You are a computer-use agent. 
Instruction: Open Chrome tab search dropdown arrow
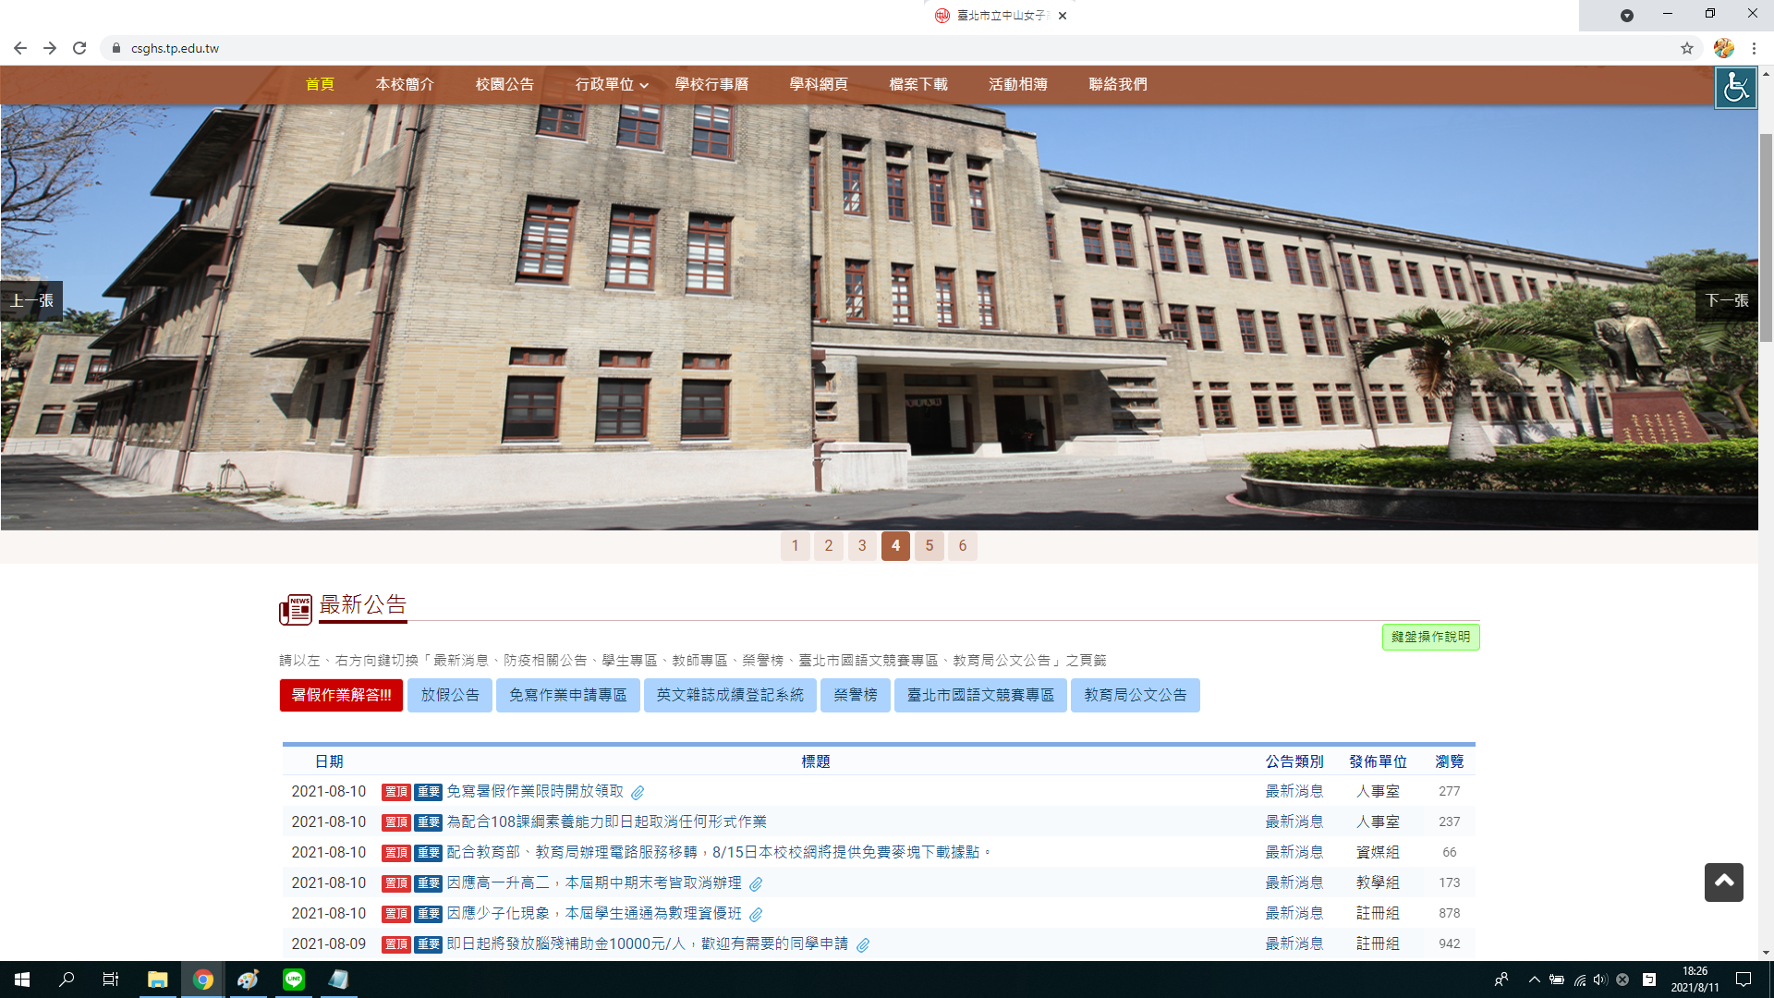point(1627,16)
